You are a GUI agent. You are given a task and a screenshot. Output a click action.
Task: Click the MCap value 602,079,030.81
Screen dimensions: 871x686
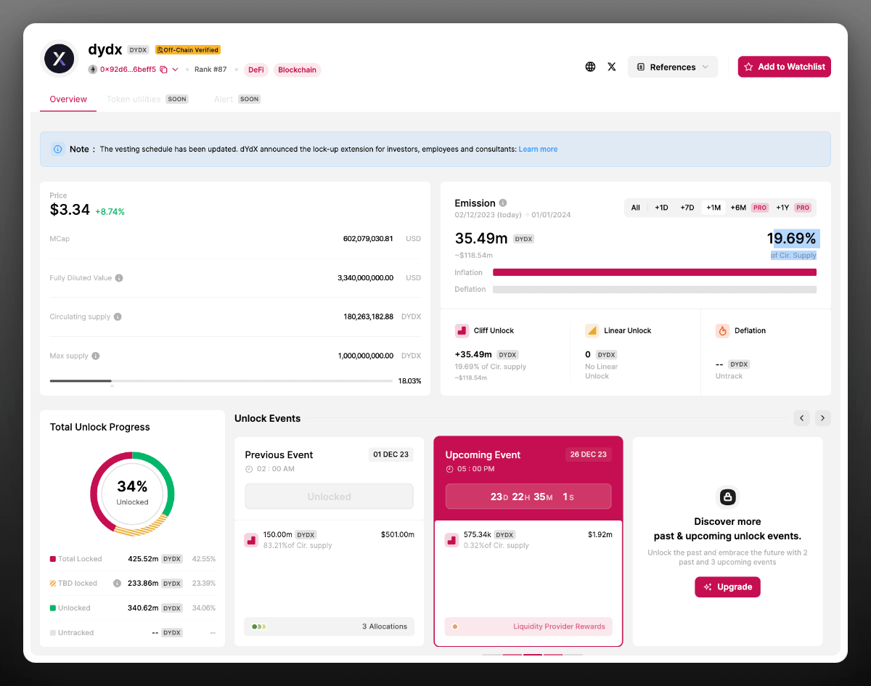point(368,239)
